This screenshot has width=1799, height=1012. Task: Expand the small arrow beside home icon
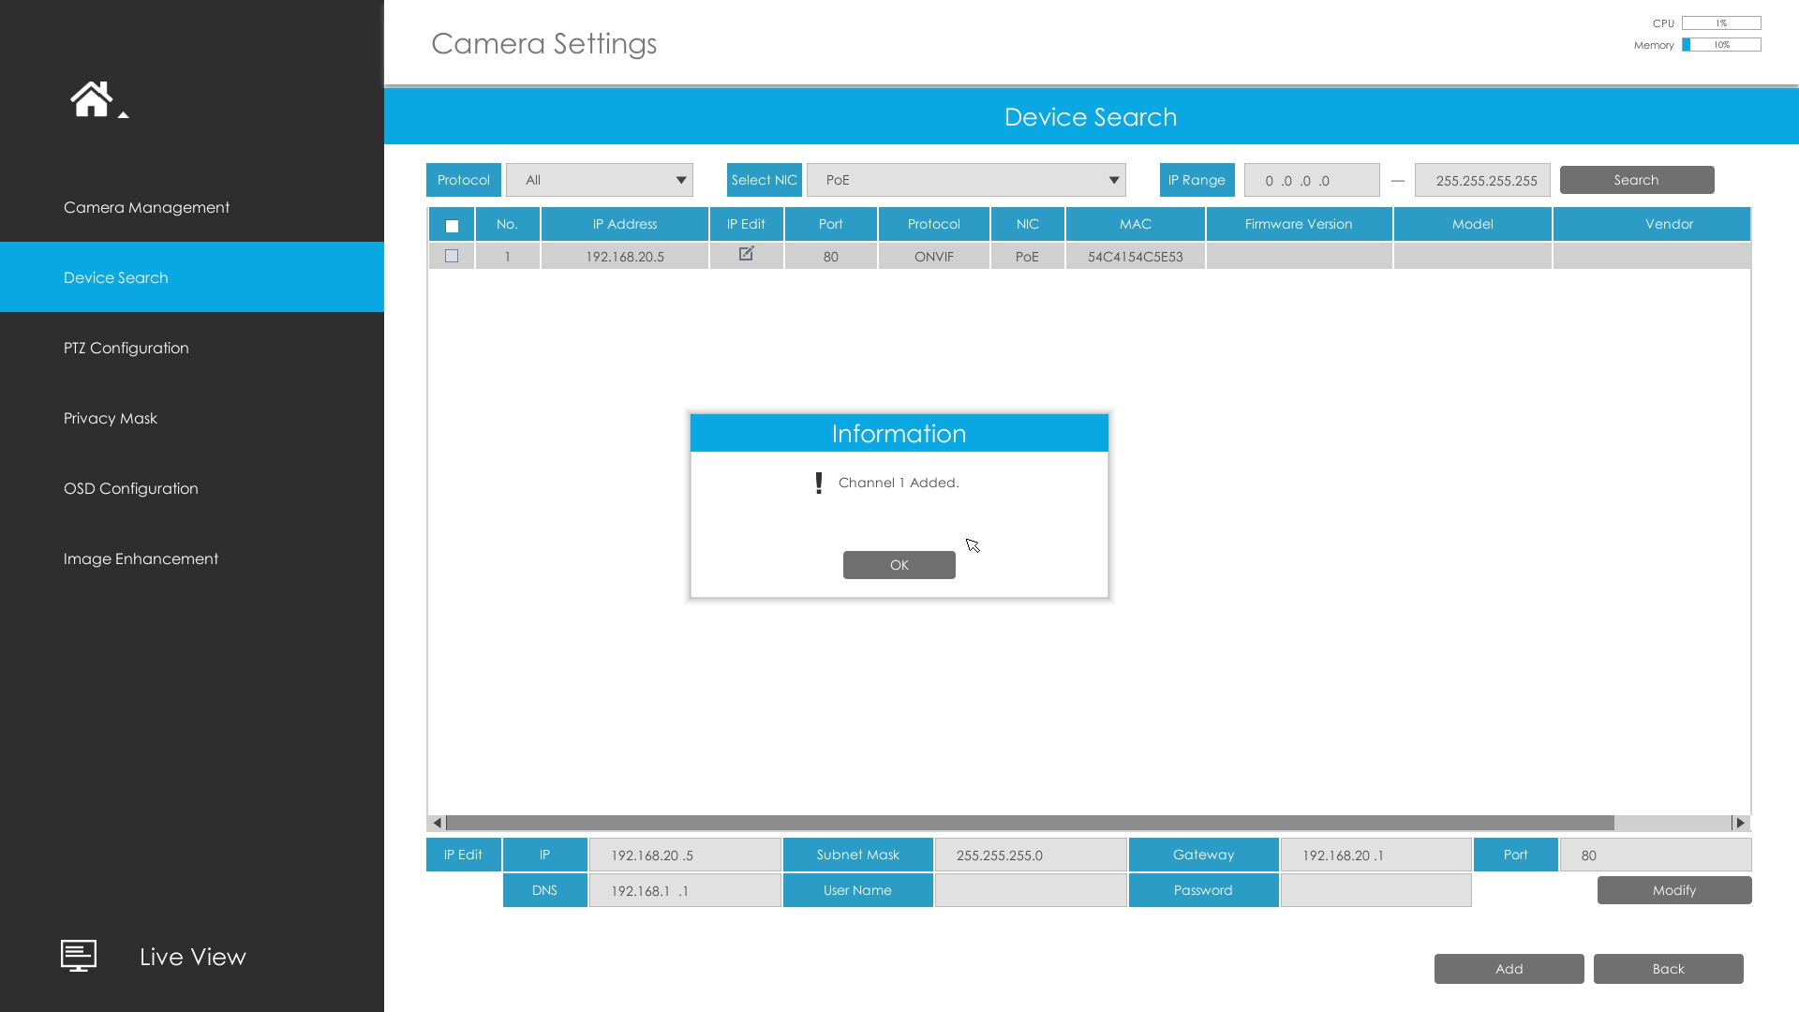point(123,114)
